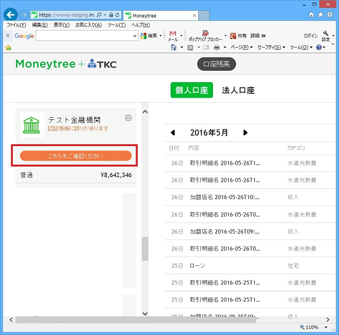The height and width of the screenshot is (335, 339).
Task: Open Gmail mail icon in toolbar
Action: tap(173, 36)
